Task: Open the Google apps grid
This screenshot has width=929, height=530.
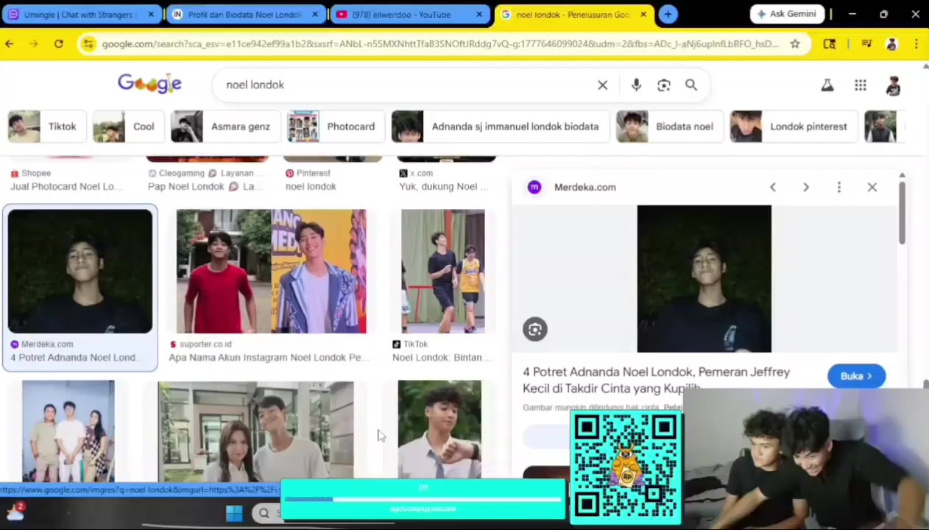Action: coord(861,85)
